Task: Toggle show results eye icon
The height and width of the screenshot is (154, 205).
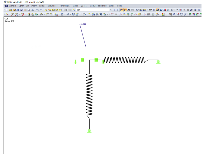Action: click(129, 10)
